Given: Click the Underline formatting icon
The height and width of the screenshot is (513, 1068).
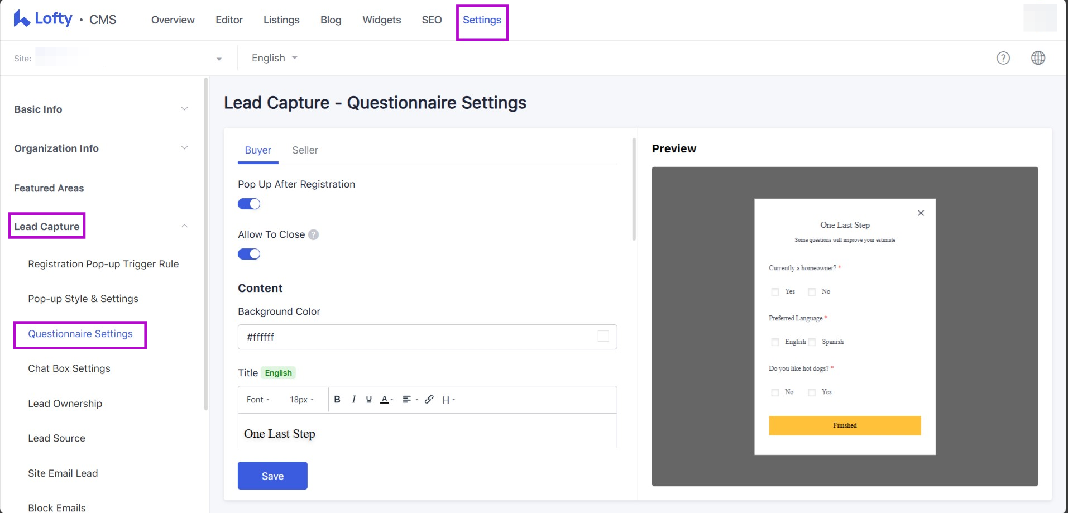Looking at the screenshot, I should click(x=368, y=399).
